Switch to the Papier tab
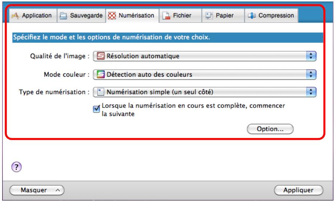The height and width of the screenshot is (202, 336). click(223, 15)
